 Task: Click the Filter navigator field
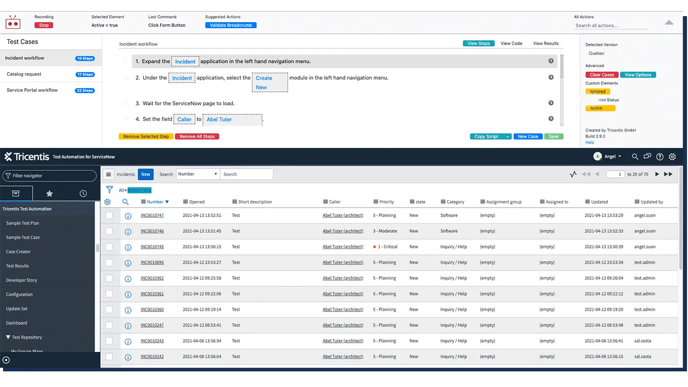click(x=49, y=176)
